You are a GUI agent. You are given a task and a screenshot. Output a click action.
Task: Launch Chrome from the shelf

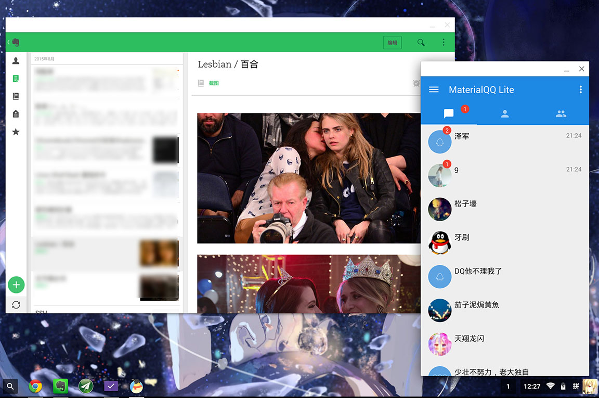(35, 386)
